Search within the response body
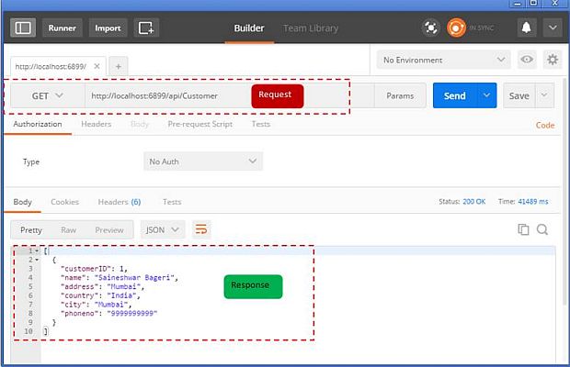This screenshot has width=570, height=367. point(542,229)
